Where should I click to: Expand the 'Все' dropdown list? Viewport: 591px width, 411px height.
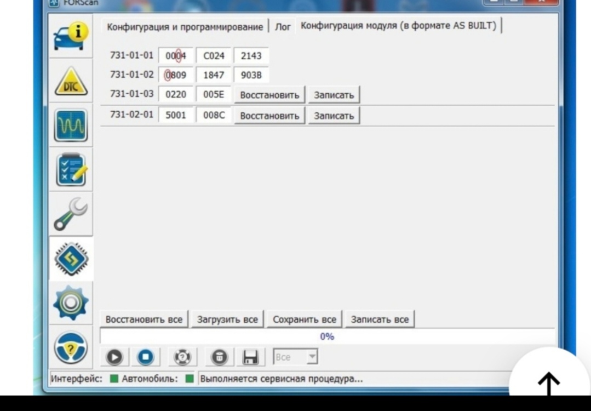pyautogui.click(x=312, y=357)
